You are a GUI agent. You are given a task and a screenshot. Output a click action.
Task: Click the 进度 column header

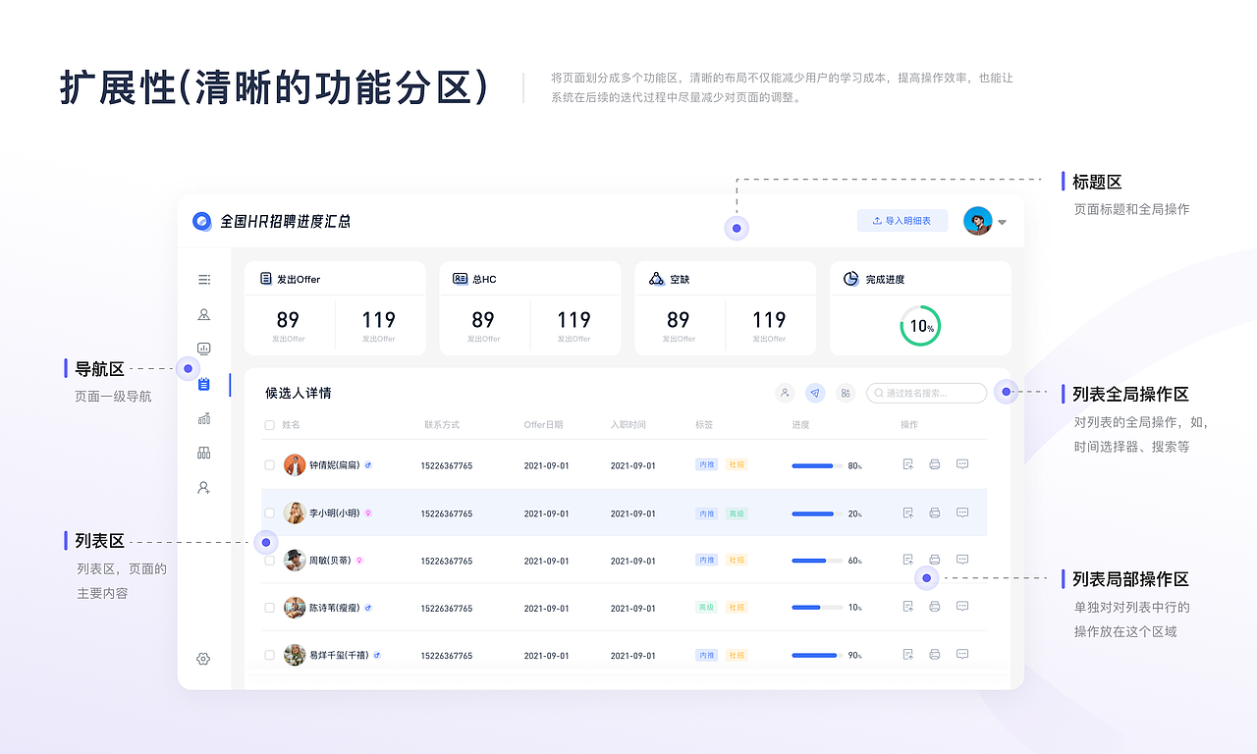pos(801,425)
